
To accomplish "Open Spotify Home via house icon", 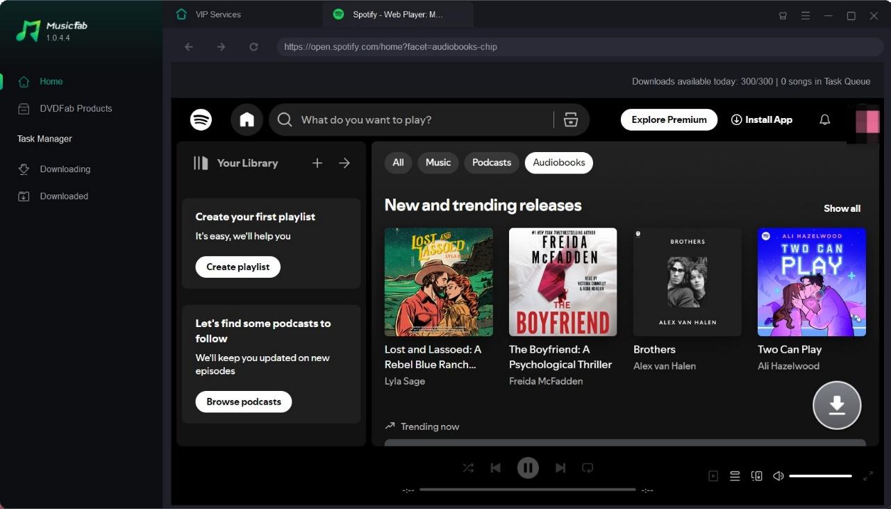I will [x=247, y=119].
